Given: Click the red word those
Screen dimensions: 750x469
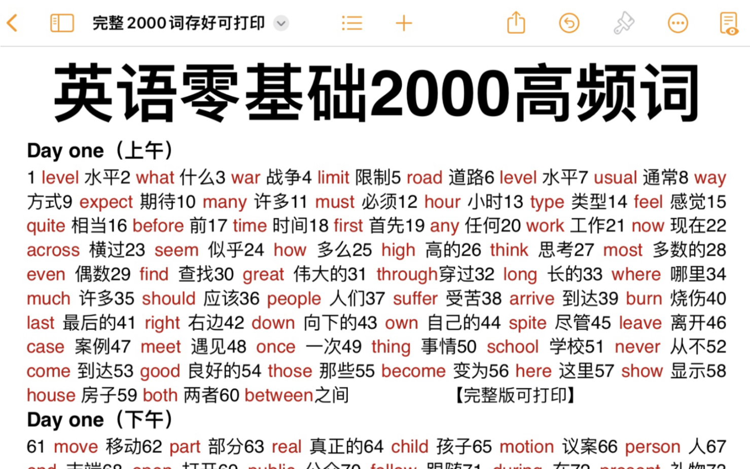Looking at the screenshot, I should coord(290,371).
